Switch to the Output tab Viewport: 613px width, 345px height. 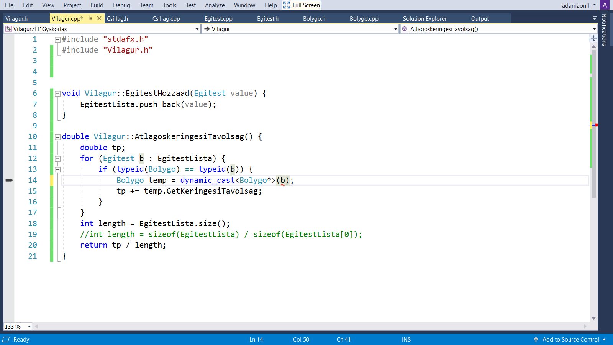click(x=480, y=18)
